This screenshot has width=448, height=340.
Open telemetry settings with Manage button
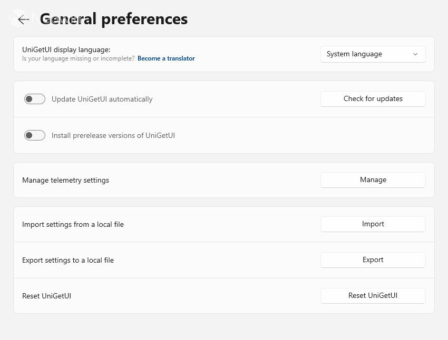[x=373, y=179]
